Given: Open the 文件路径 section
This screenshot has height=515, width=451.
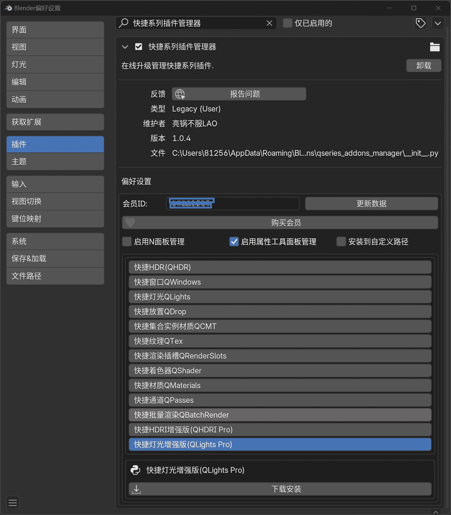Looking at the screenshot, I should click(55, 276).
